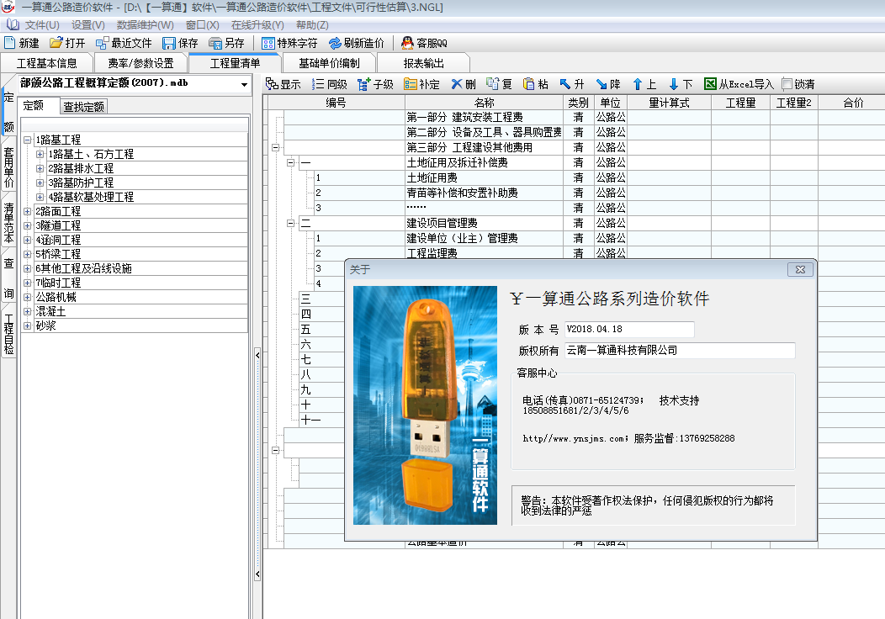Viewport: 885px width, 619px height.
Task: Switch to the 基础单价编制 tab
Action: pyautogui.click(x=329, y=63)
